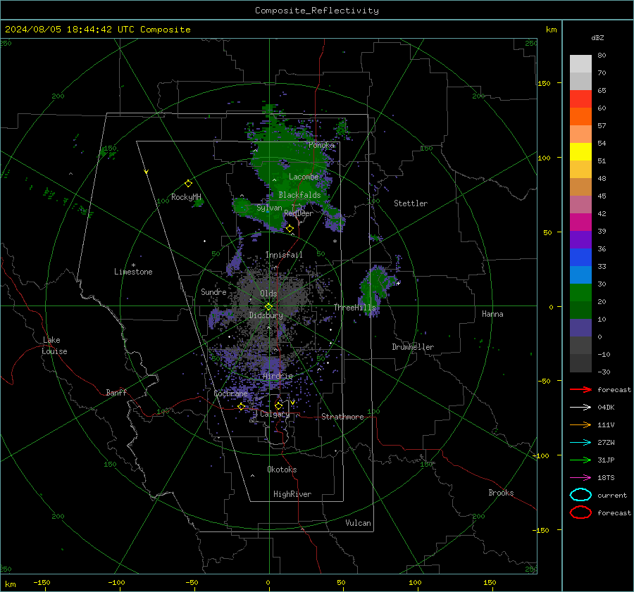Image resolution: width=634 pixels, height=592 pixels.
Task: Click the Okotoks label
Action: click(282, 470)
